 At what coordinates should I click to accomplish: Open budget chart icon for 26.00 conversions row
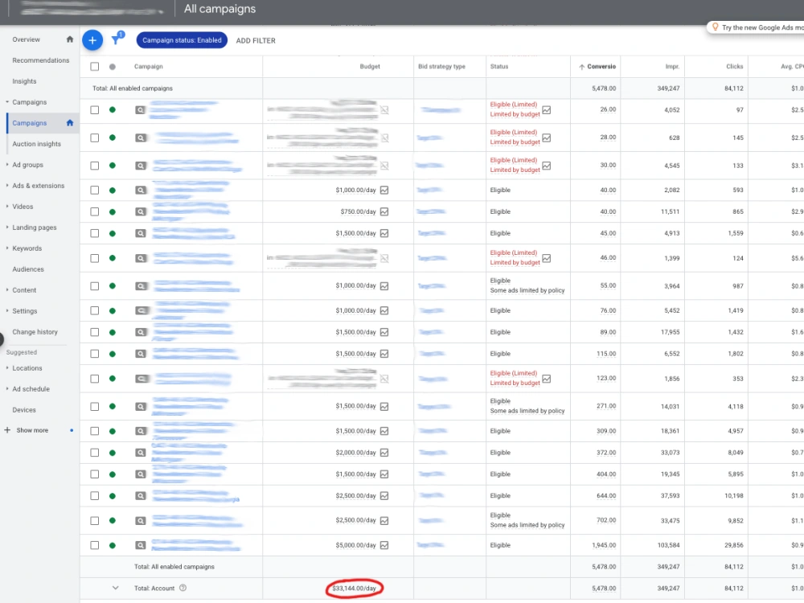pos(384,109)
